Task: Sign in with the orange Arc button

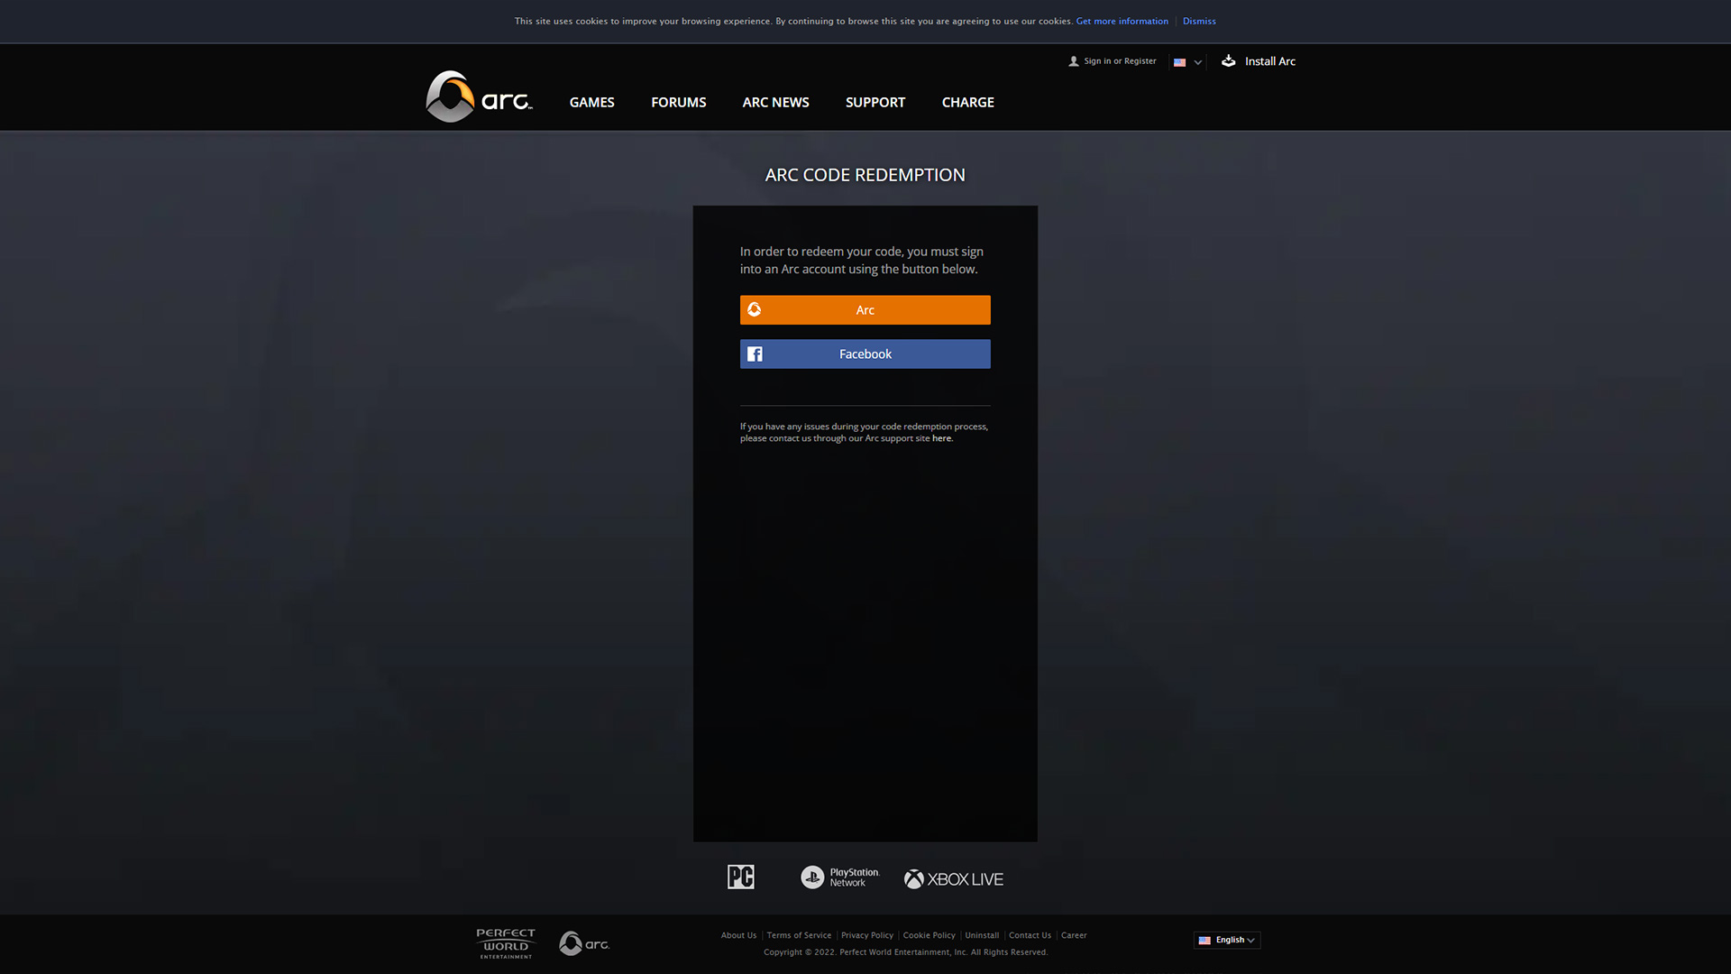Action: point(865,309)
